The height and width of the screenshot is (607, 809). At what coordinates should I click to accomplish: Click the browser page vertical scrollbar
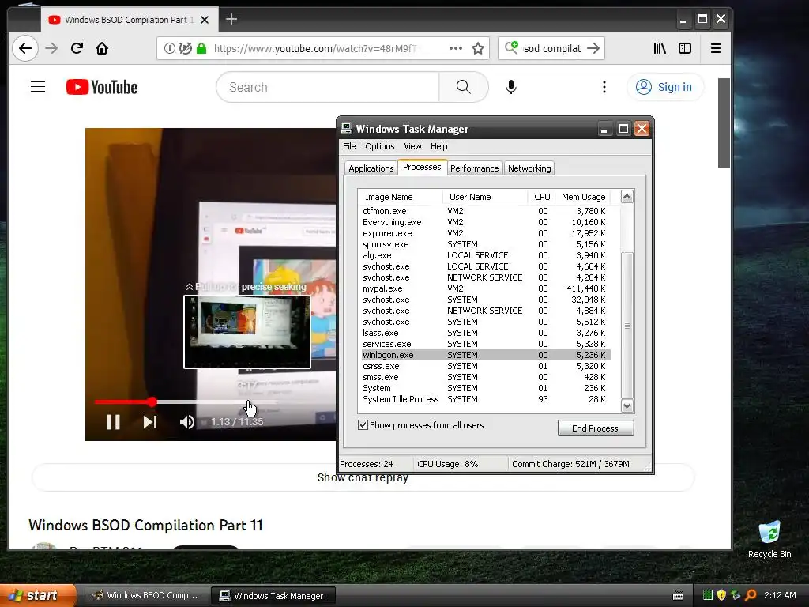724,123
